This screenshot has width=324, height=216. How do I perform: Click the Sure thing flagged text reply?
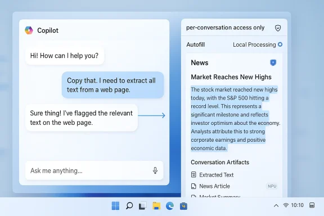pos(82,118)
